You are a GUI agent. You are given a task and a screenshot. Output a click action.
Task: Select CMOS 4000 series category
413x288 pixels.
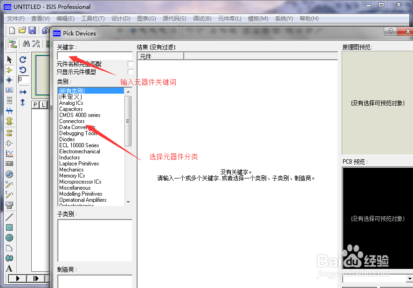(80, 115)
